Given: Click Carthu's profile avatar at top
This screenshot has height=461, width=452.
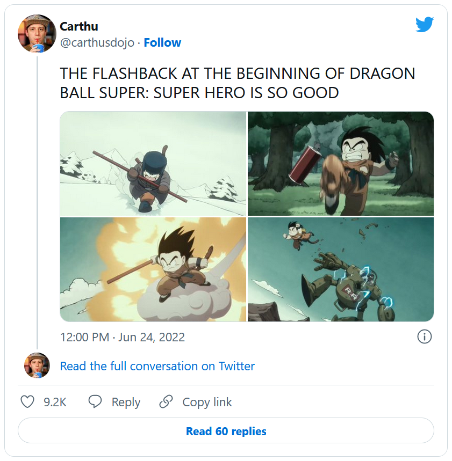Looking at the screenshot, I should (x=37, y=34).
